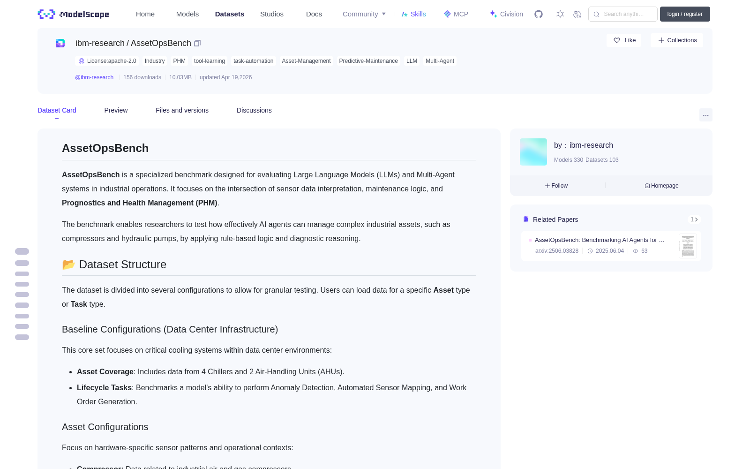This screenshot has height=469, width=750.
Task: Open Civision sparkle icon
Action: 493,14
